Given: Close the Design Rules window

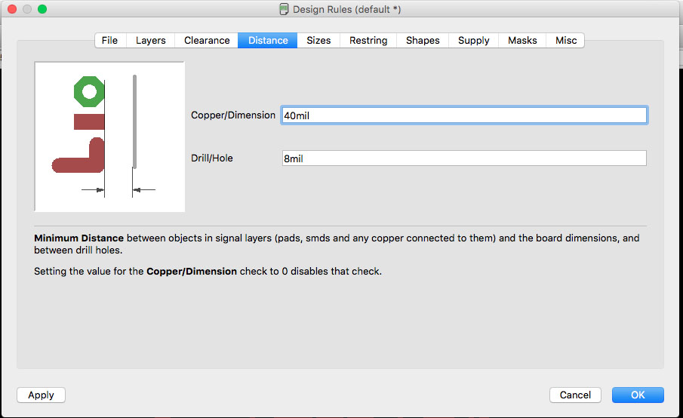Looking at the screenshot, I should tap(12, 9).
